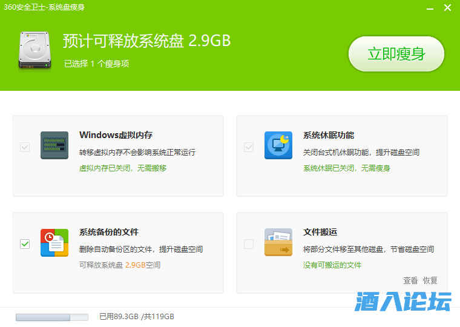Click the 系统备份的文件 title
460x327 pixels.
pos(109,232)
